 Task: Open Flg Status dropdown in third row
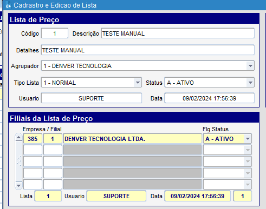click(x=248, y=161)
